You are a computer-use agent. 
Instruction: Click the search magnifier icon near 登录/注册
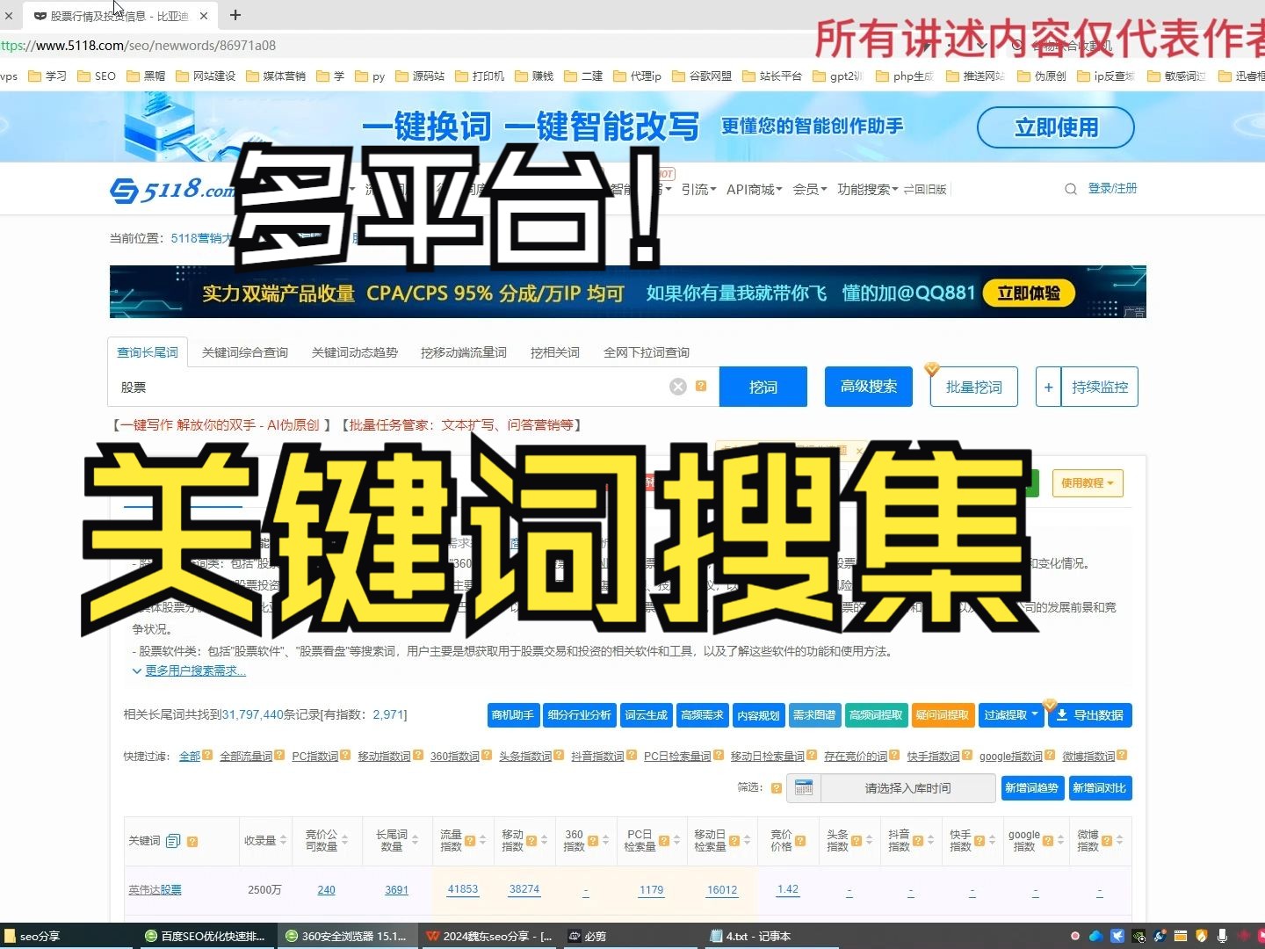(1070, 189)
